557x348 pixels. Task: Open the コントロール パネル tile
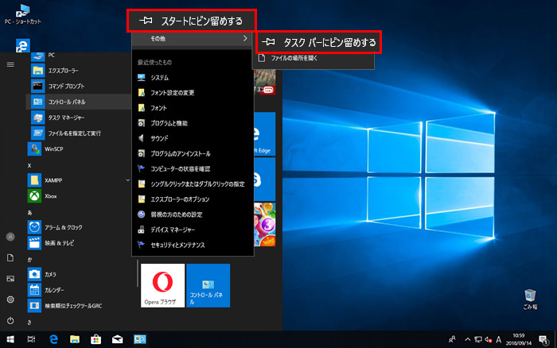(x=208, y=285)
